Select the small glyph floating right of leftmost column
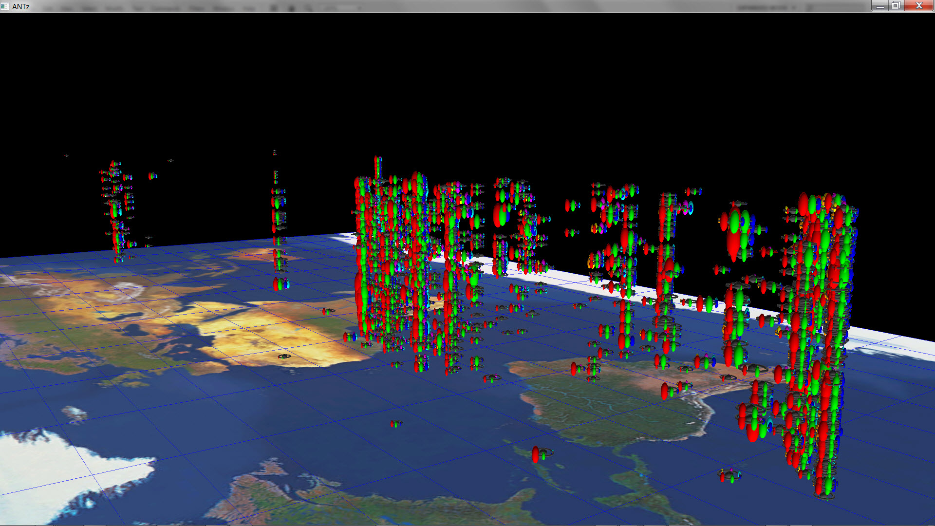The width and height of the screenshot is (935, 526). (152, 176)
